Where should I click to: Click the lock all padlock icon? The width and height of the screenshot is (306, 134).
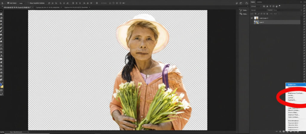pos(267,14)
